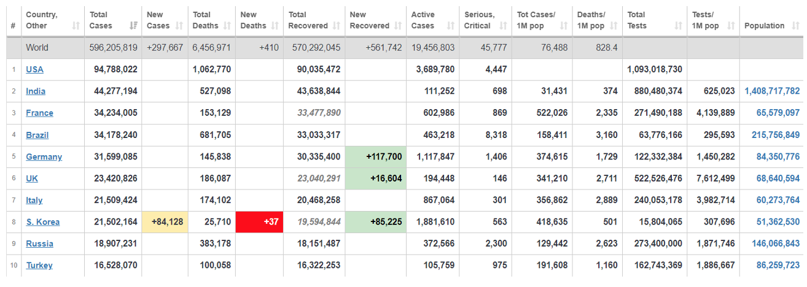Sort by New Cases using its arrow icon

pos(179,26)
